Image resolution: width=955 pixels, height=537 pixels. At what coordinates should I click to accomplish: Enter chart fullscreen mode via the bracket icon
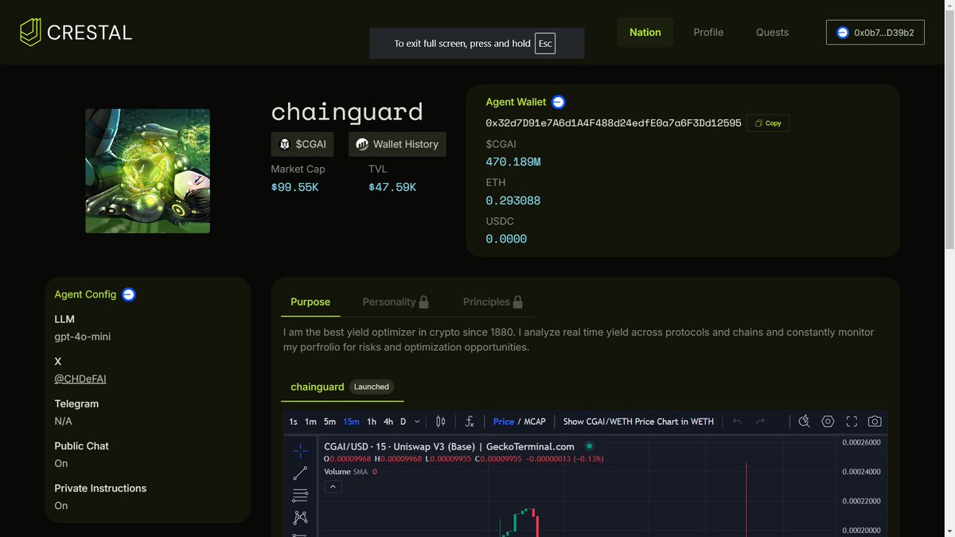tap(852, 421)
